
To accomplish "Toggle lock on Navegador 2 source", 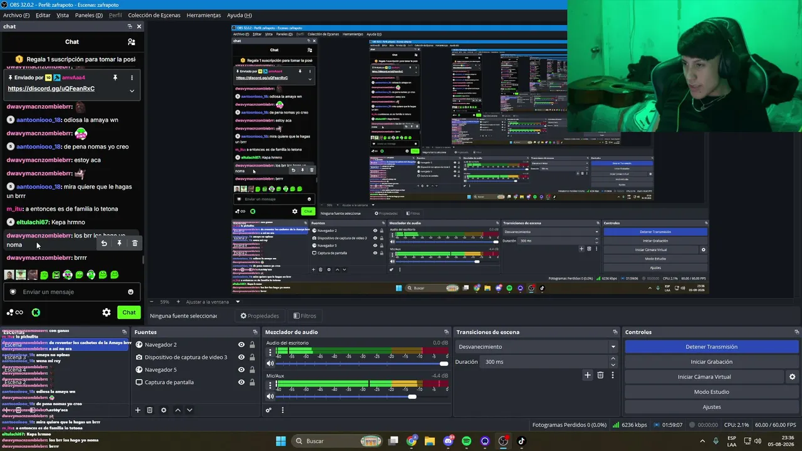I will click(x=252, y=345).
